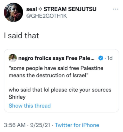Click the blue verified badge
This screenshot has width=123, height=132.
point(100,58)
